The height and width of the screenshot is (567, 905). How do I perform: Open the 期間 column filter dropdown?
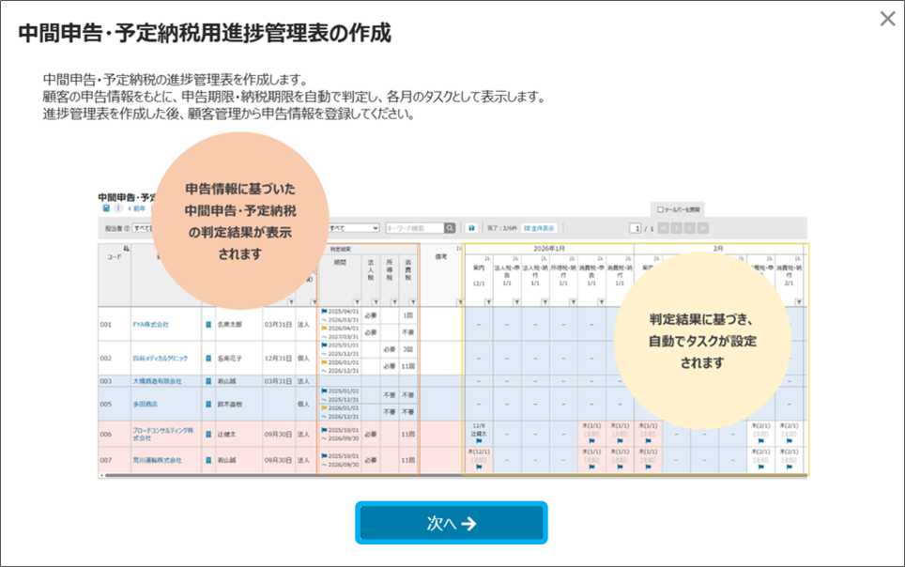coord(355,301)
